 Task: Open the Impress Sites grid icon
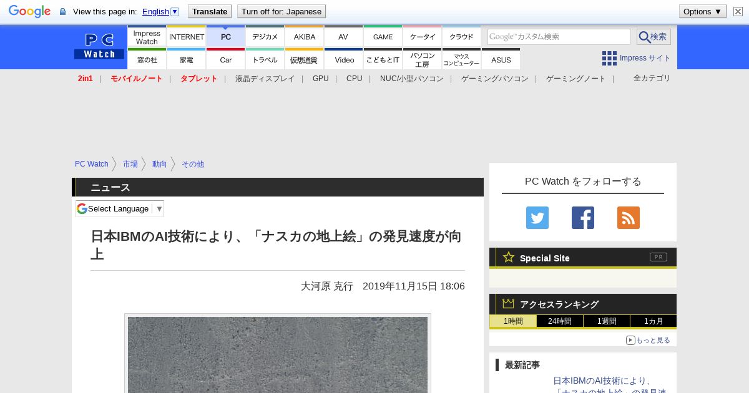(609, 58)
